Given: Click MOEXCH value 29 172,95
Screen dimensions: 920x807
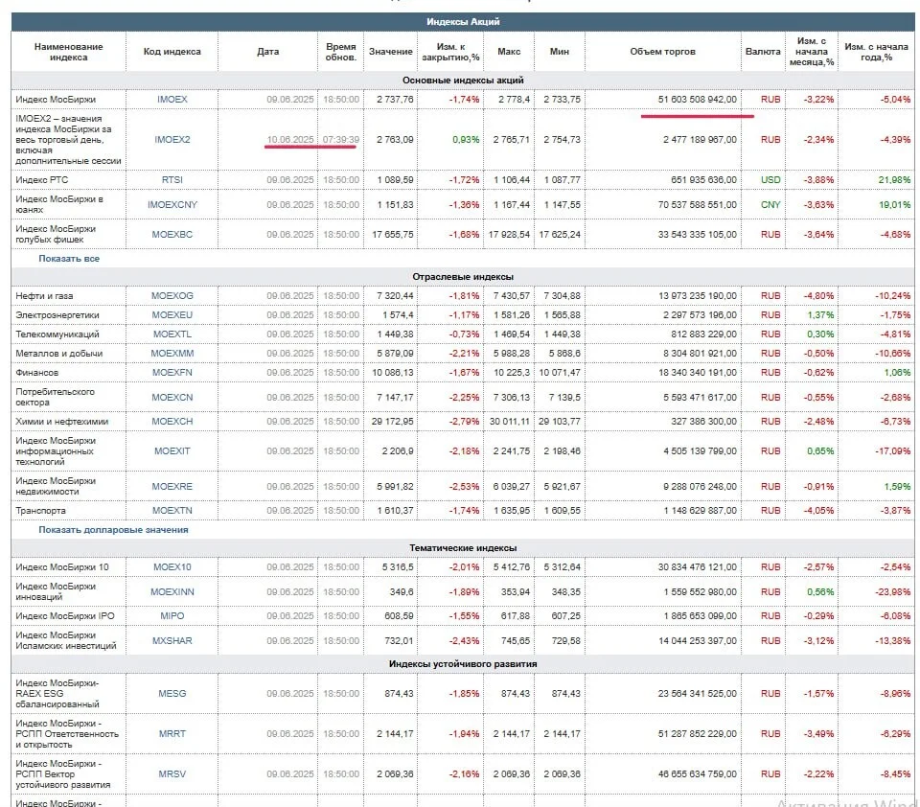Looking at the screenshot, I should point(393,422).
